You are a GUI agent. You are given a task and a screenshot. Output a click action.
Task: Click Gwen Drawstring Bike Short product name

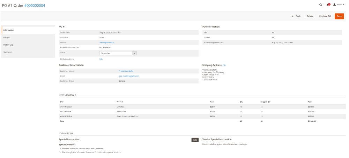[127, 116]
